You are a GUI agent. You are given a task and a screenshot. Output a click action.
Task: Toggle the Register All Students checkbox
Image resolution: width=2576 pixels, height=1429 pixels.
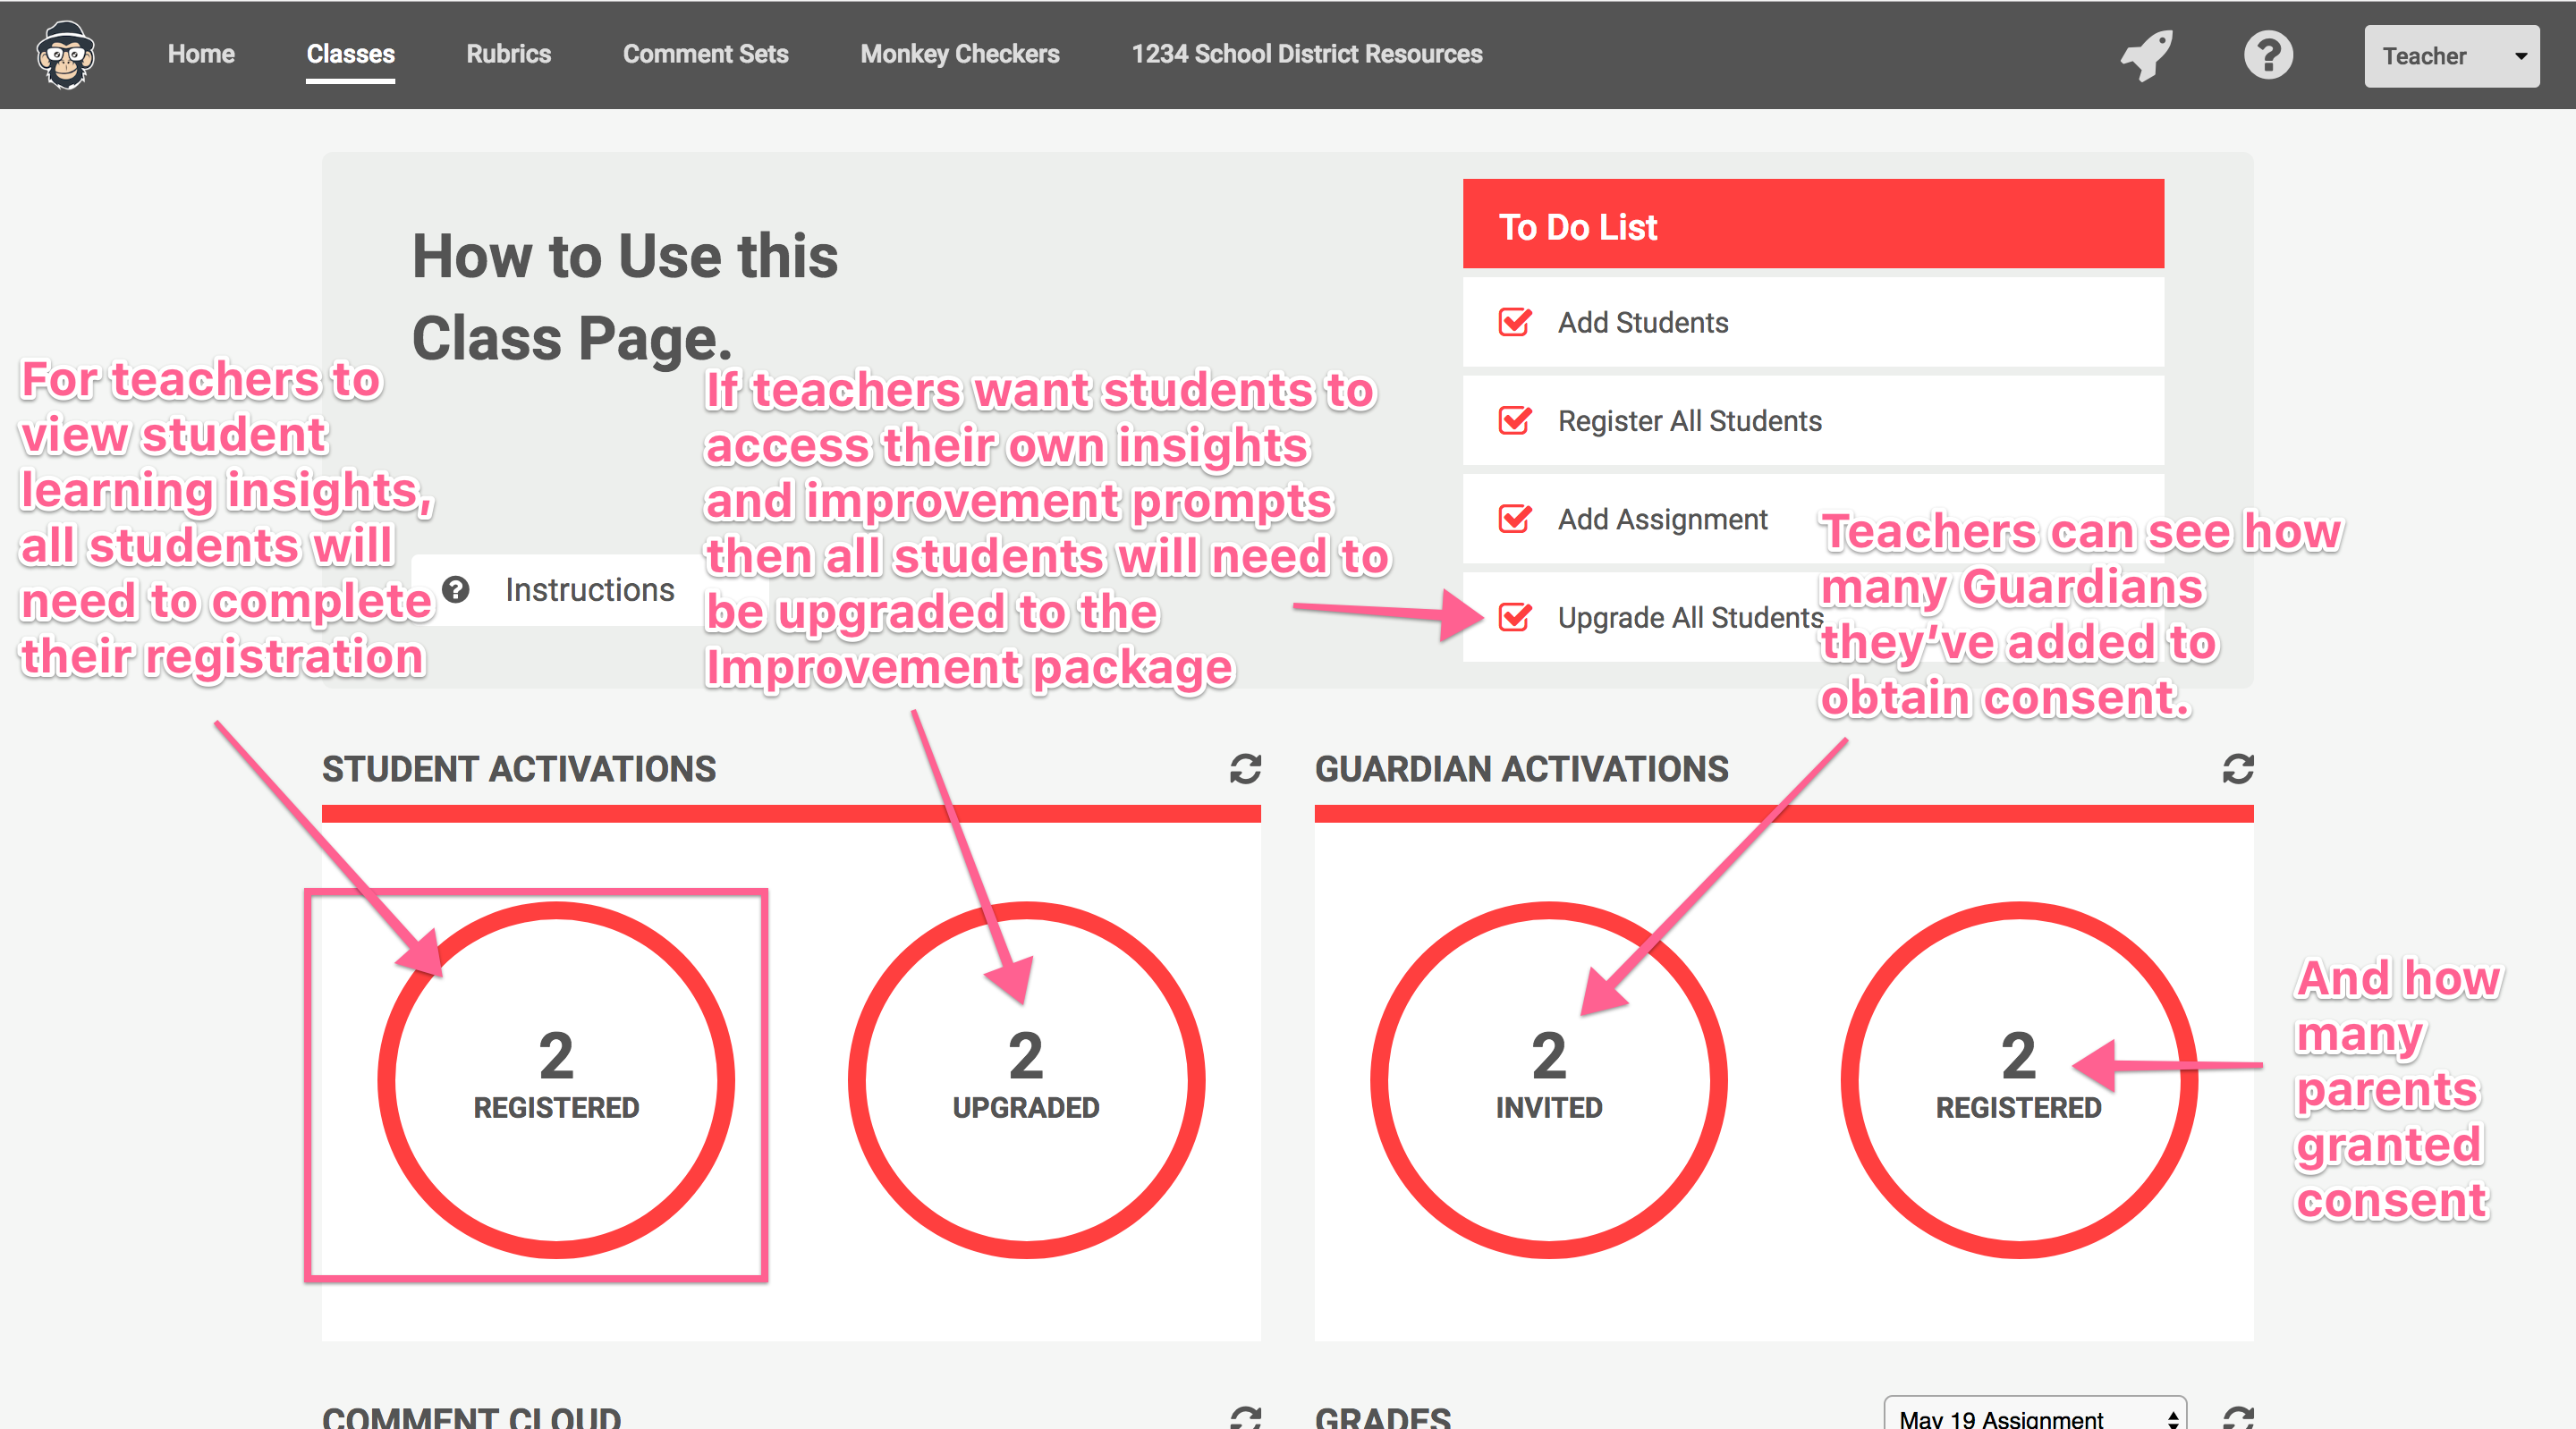click(1514, 421)
